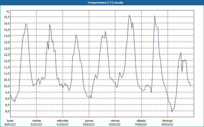The width and height of the screenshot is (204, 127).
Task: Click the 14,5 y-axis label
Action: pyautogui.click(x=7, y=29)
